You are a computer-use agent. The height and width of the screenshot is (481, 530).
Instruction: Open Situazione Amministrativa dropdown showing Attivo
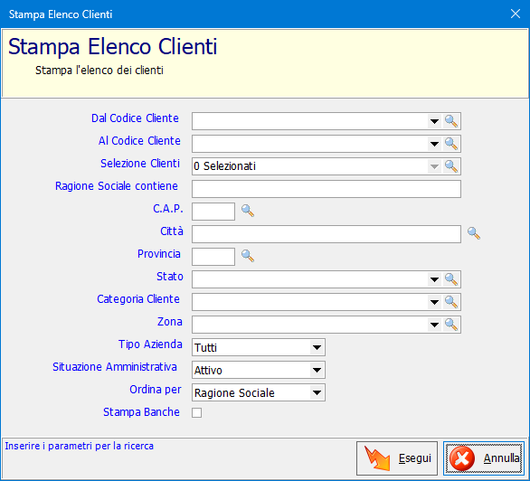pyautogui.click(x=317, y=370)
